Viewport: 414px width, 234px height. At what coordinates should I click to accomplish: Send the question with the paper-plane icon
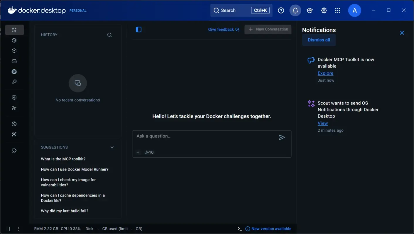coord(282,137)
